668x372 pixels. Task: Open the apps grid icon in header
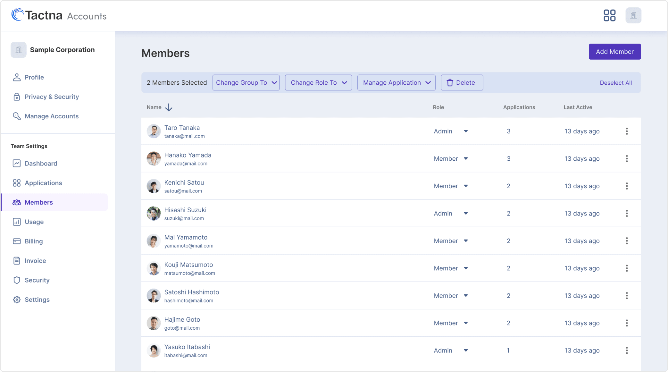pyautogui.click(x=609, y=15)
